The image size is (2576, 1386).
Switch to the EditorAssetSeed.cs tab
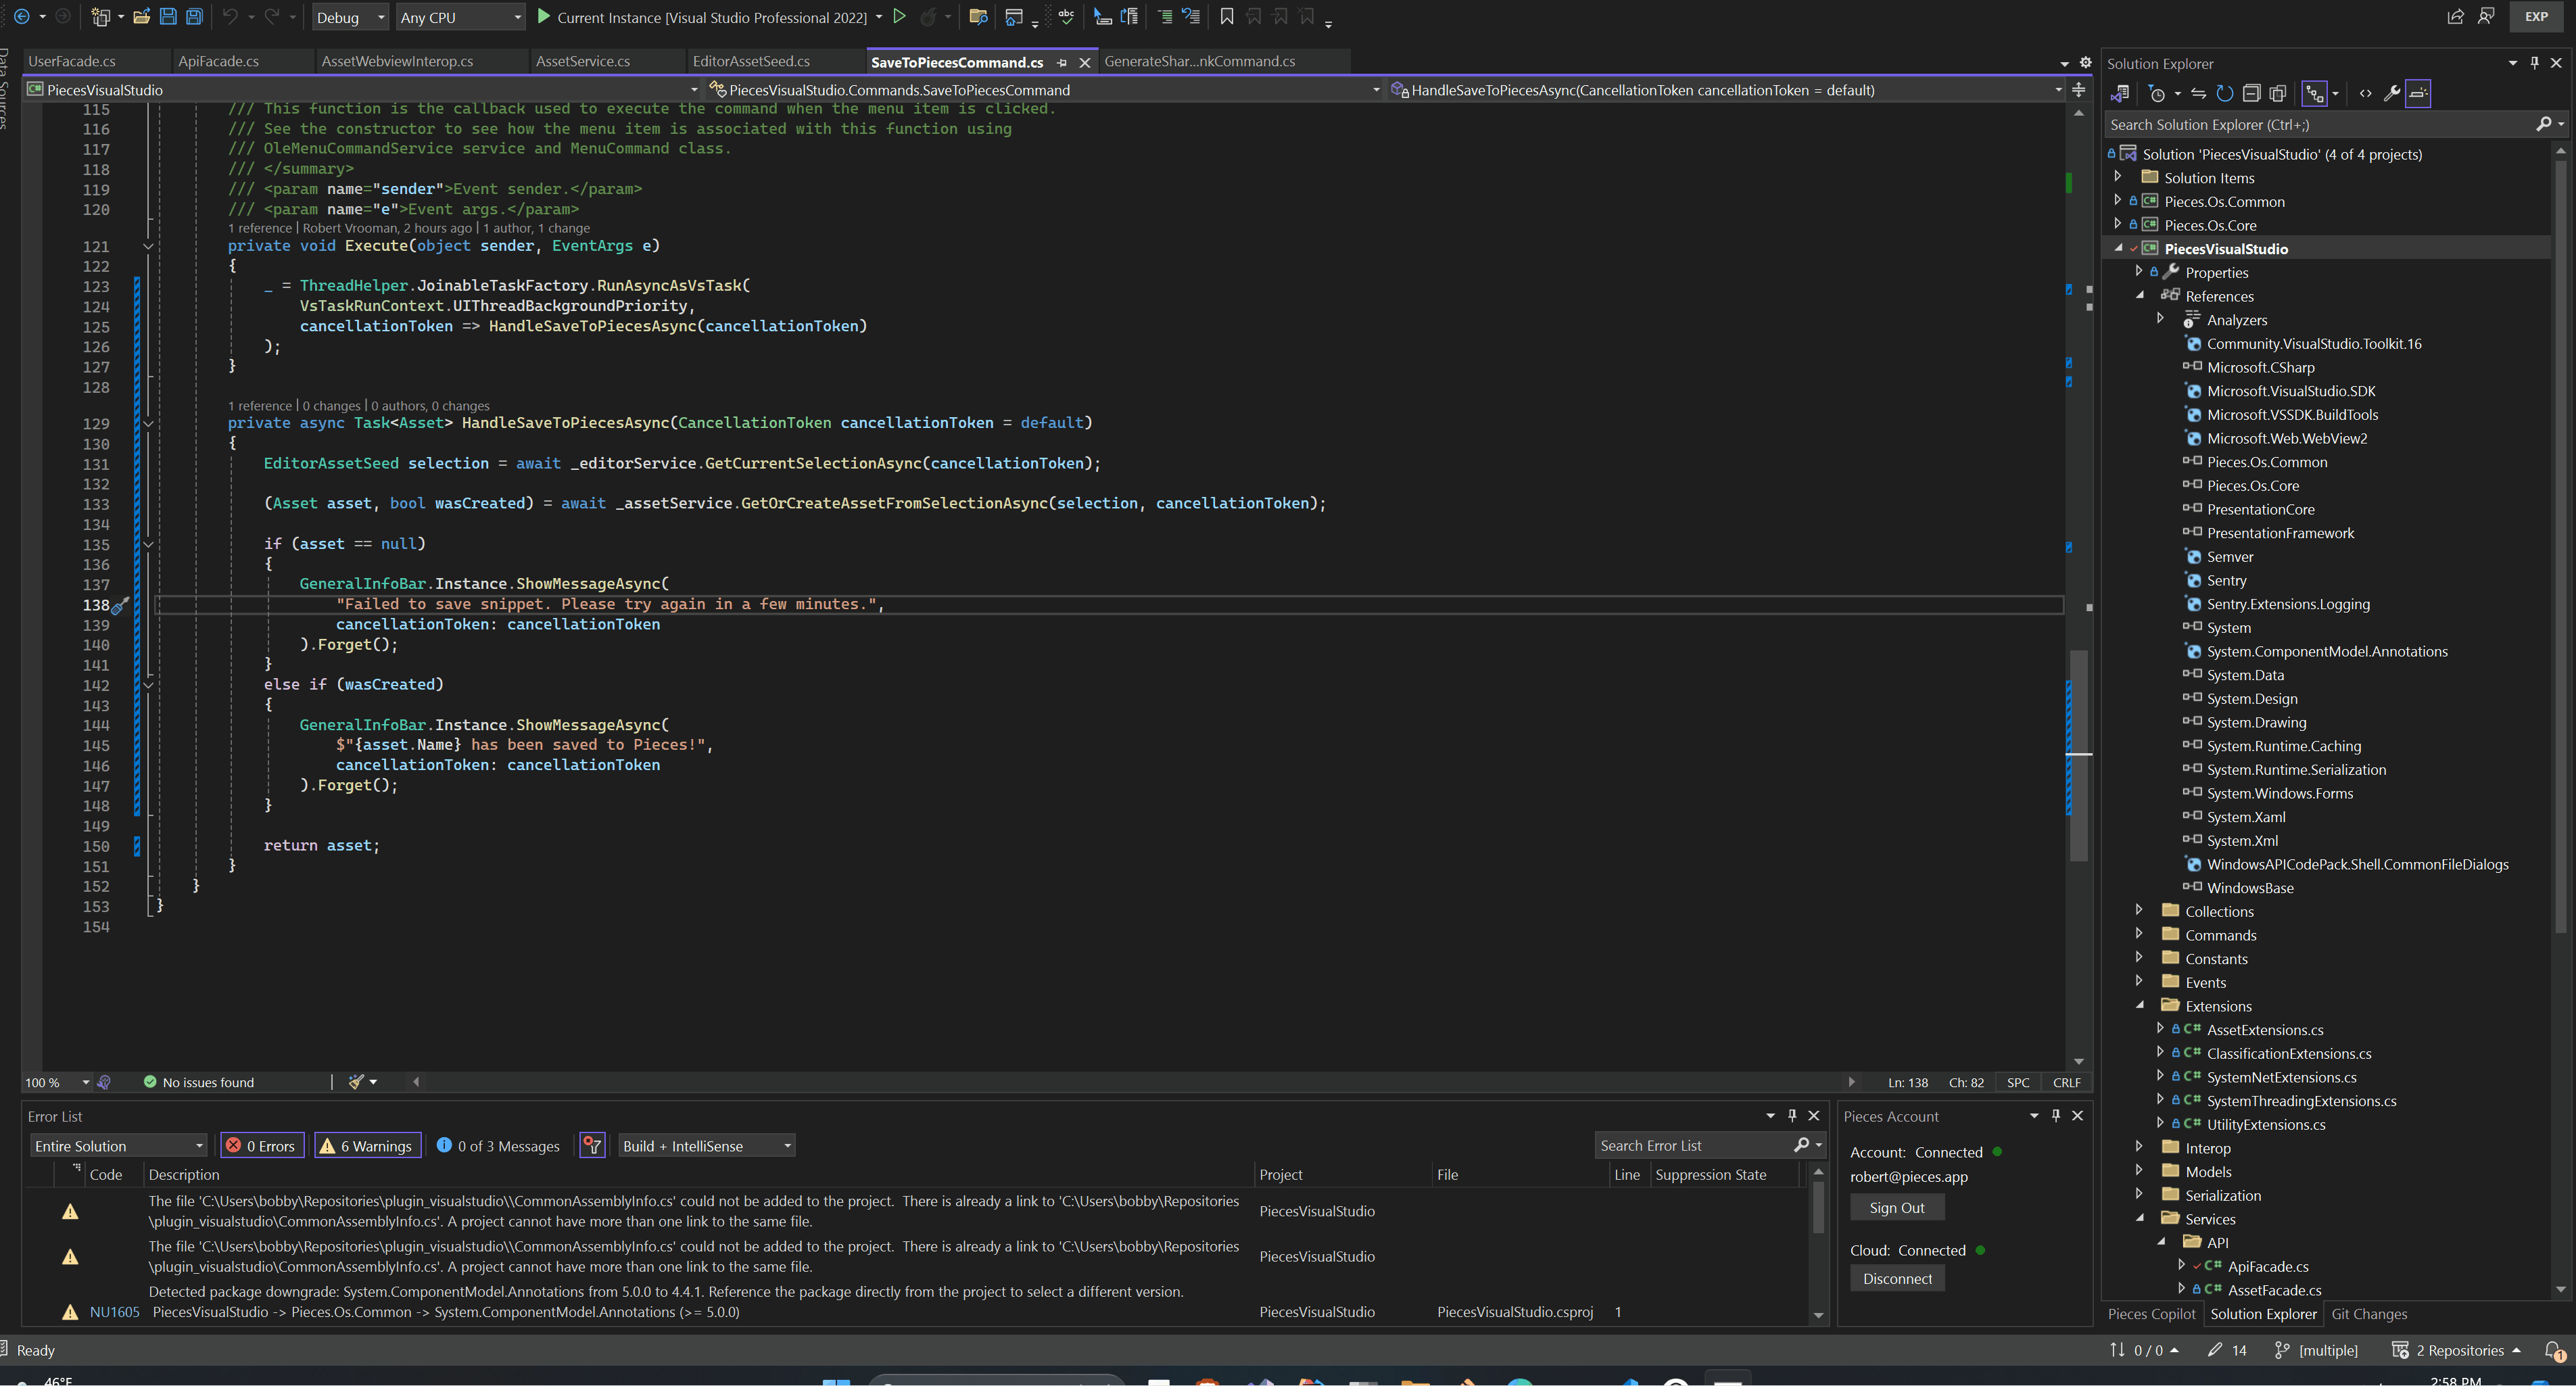pyautogui.click(x=751, y=61)
